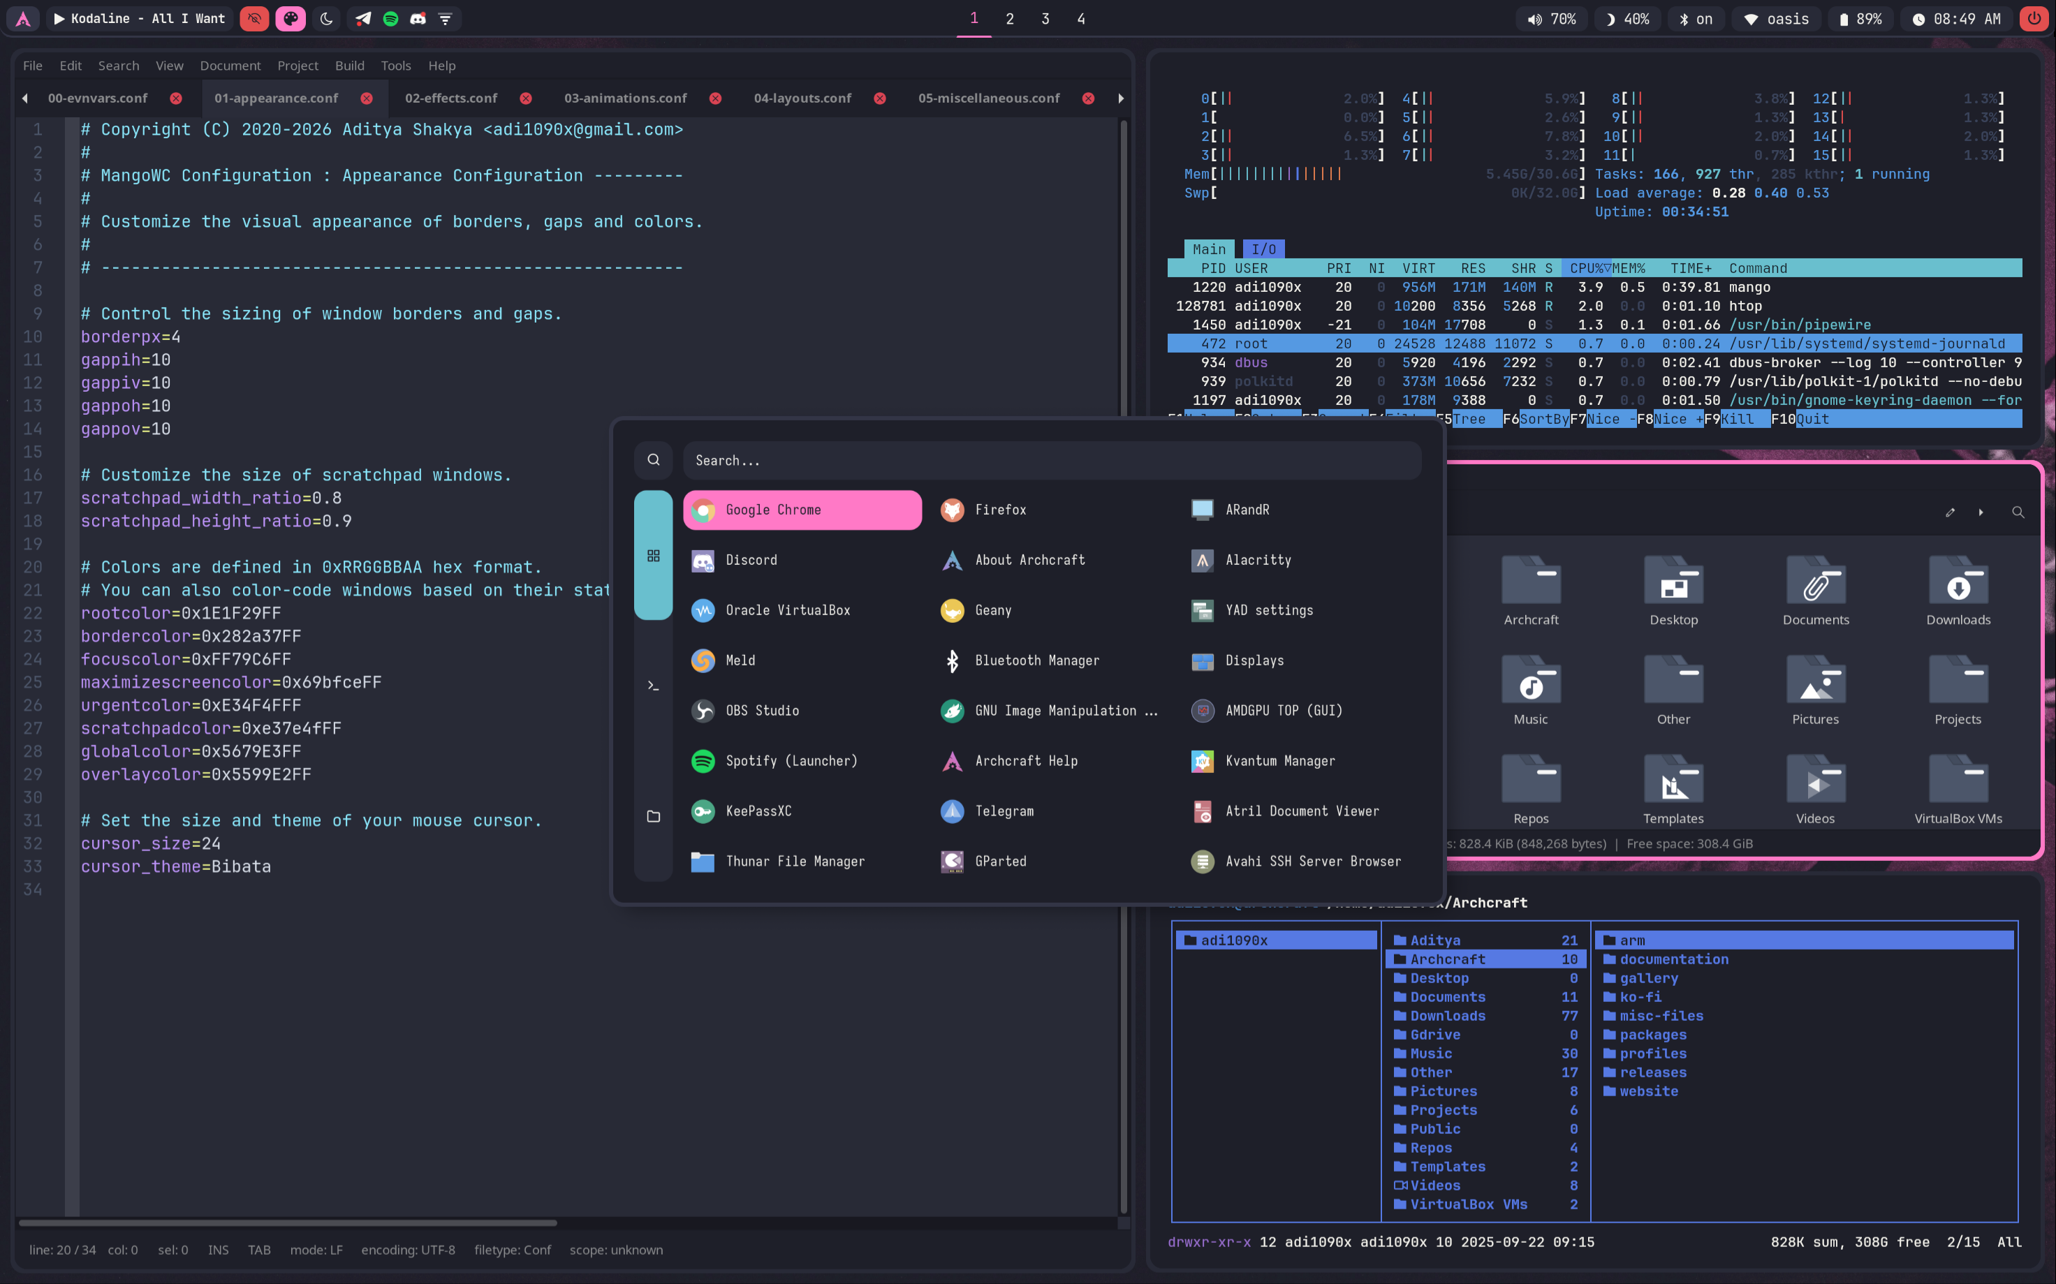The height and width of the screenshot is (1284, 2056).
Task: Click the launcher Search input field
Action: (1051, 460)
